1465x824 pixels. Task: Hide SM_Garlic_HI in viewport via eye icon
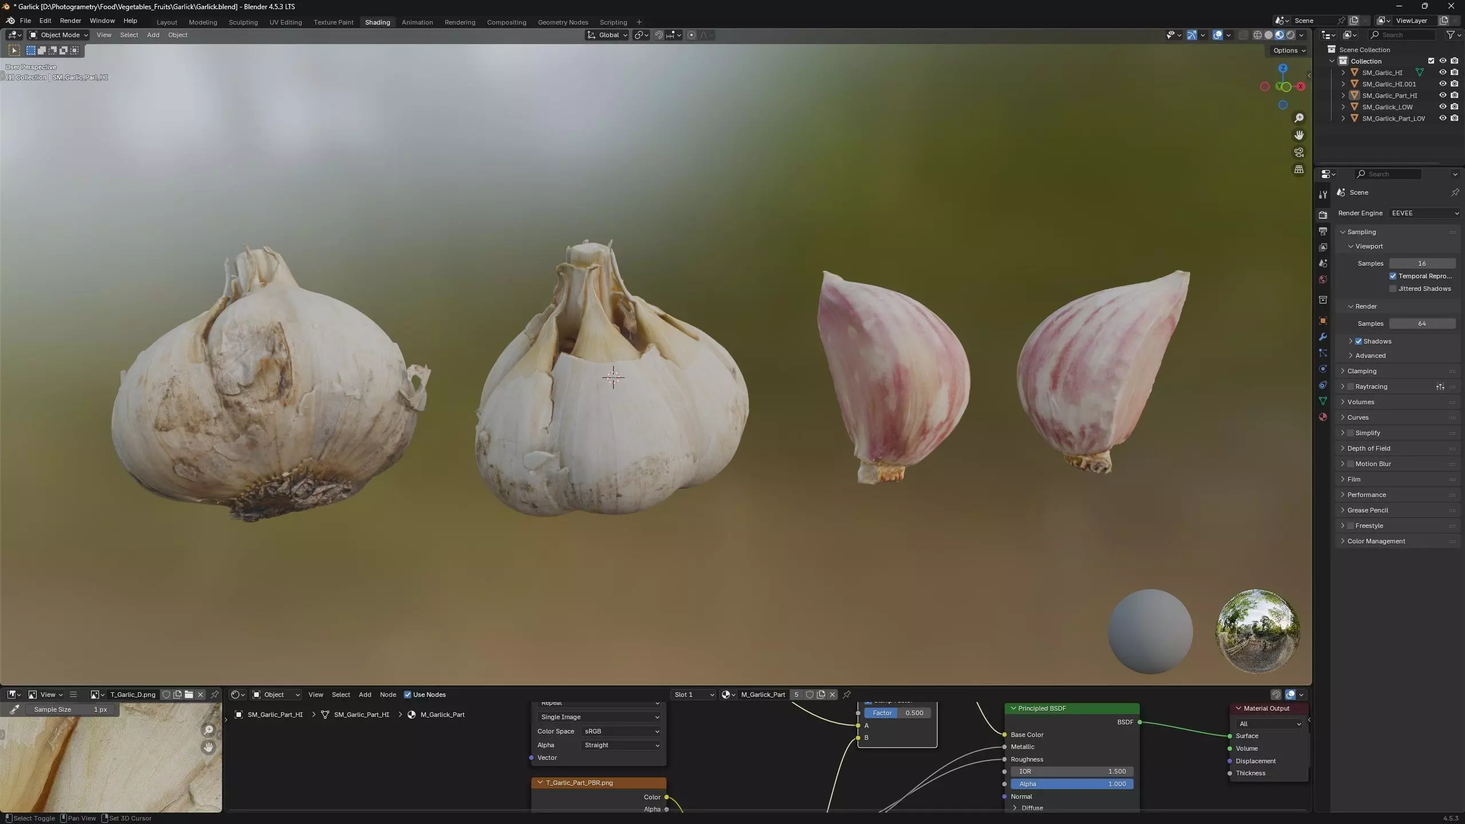click(1443, 73)
